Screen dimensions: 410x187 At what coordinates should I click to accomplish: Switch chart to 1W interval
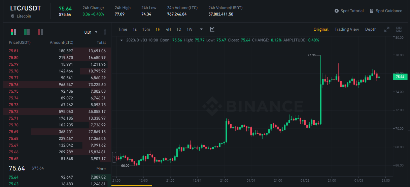pos(190,29)
